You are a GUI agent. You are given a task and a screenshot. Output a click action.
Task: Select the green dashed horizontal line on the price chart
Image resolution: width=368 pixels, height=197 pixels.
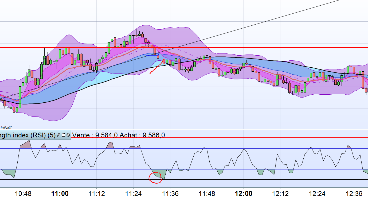(x=184, y=24)
